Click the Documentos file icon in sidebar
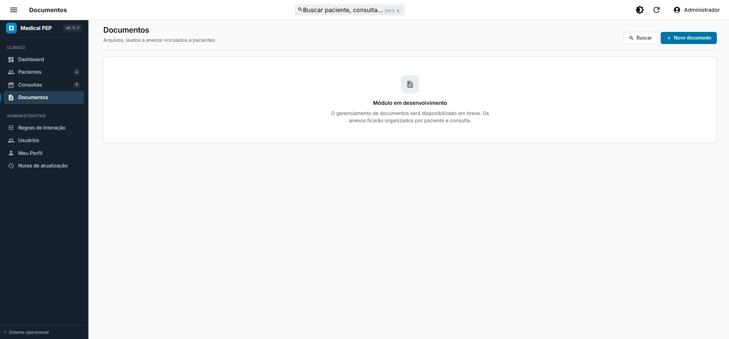 (11, 98)
